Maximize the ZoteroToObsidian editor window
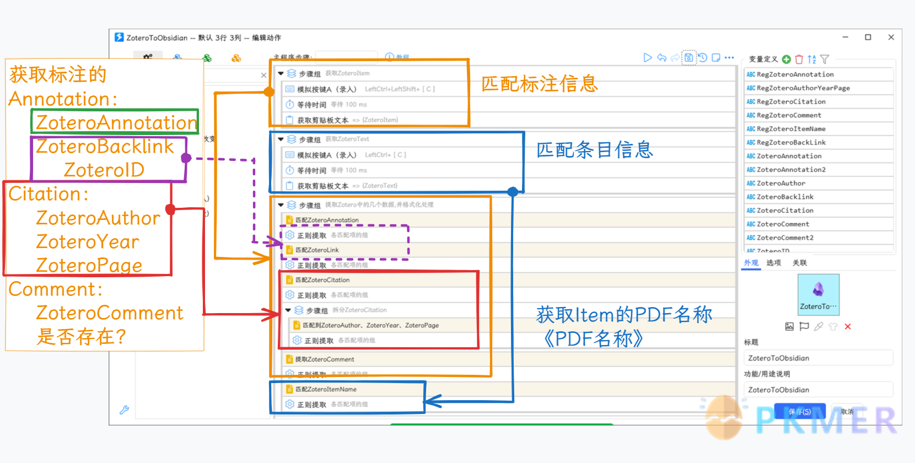The width and height of the screenshot is (915, 463). pyautogui.click(x=868, y=37)
